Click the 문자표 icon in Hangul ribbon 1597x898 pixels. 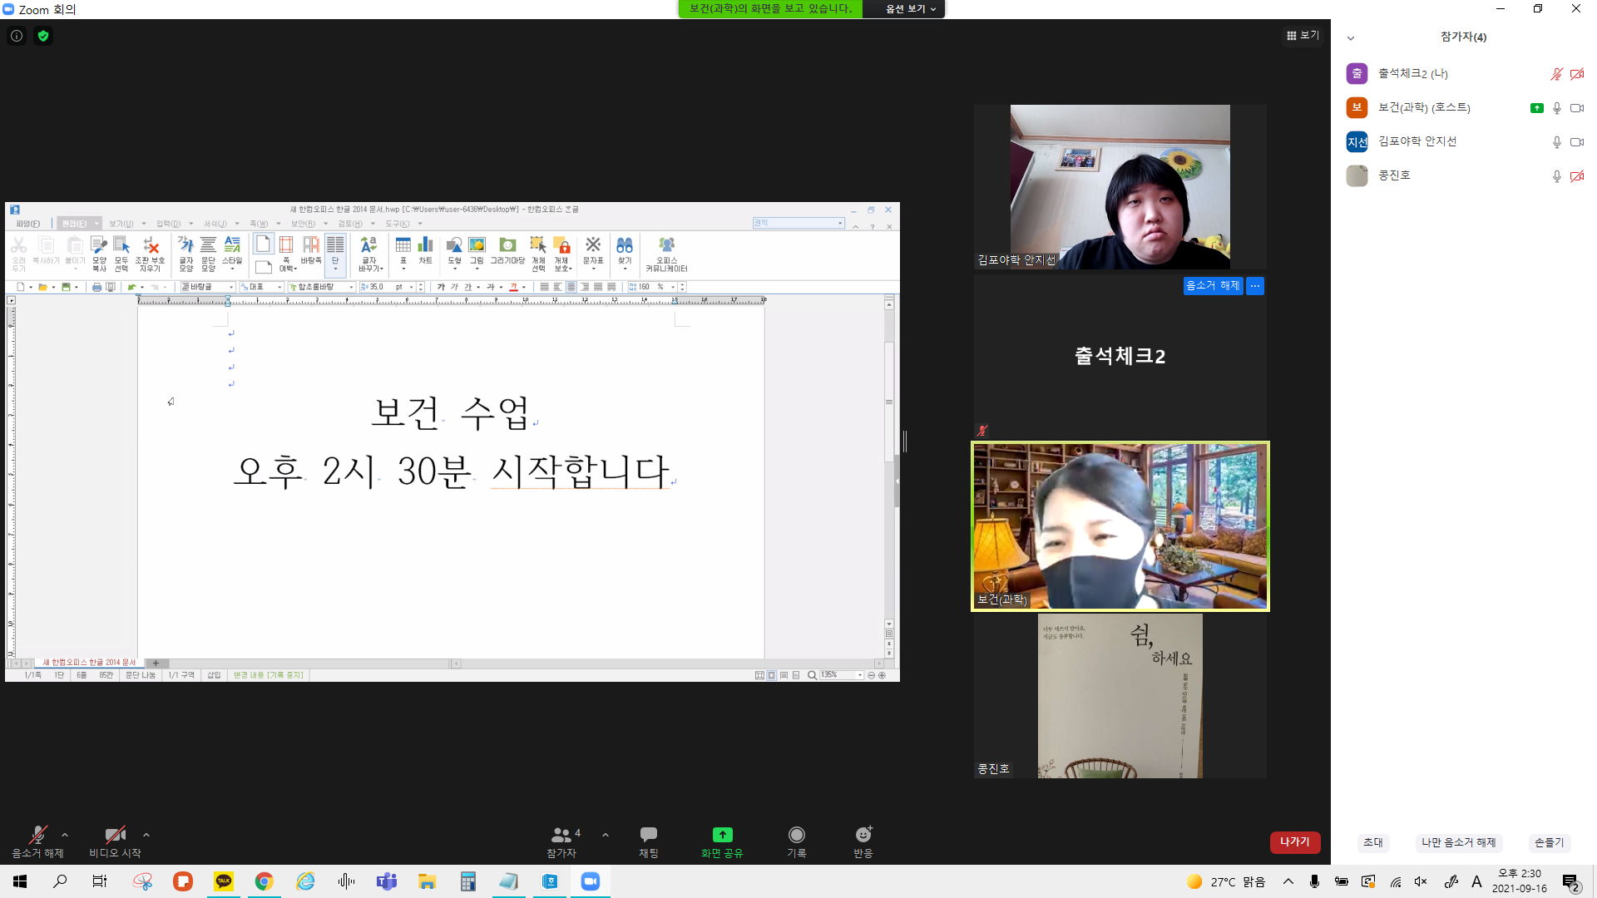pos(593,251)
